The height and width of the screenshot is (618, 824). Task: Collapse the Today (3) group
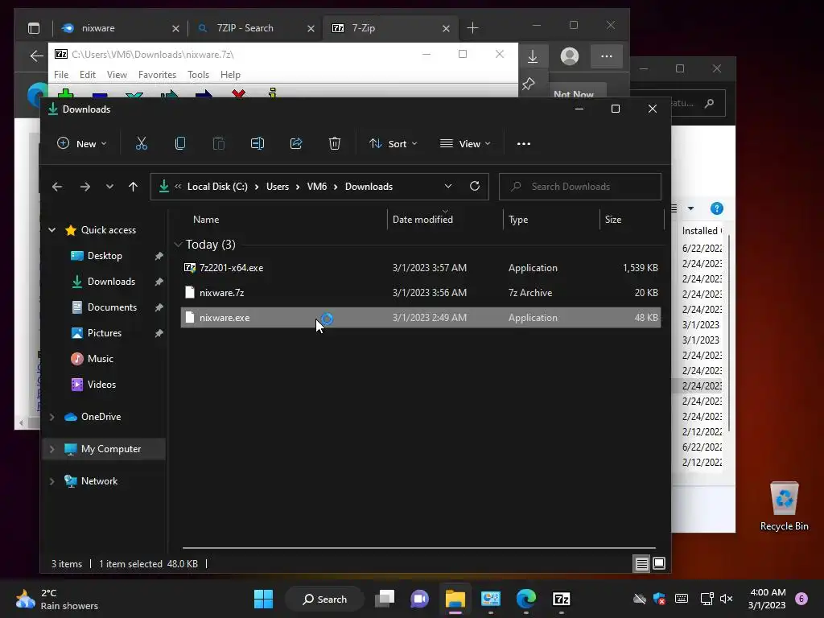(x=178, y=245)
